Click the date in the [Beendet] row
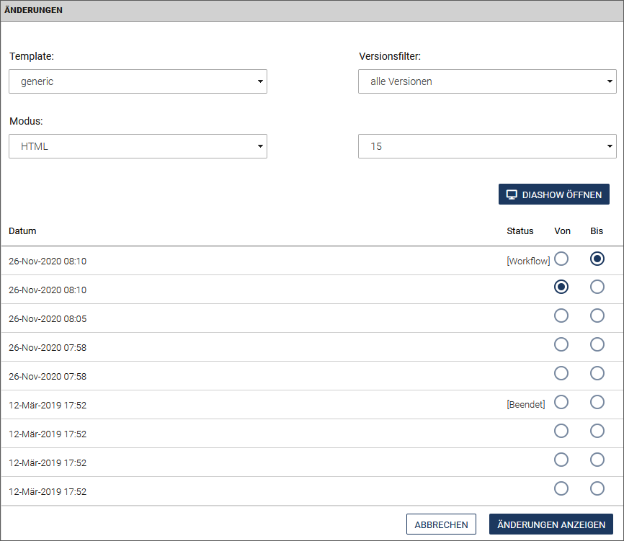The width and height of the screenshot is (624, 541). (x=48, y=406)
